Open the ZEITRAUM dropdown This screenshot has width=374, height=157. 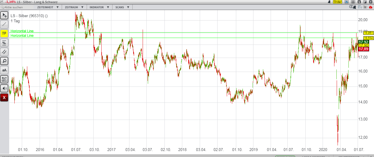(74, 7)
